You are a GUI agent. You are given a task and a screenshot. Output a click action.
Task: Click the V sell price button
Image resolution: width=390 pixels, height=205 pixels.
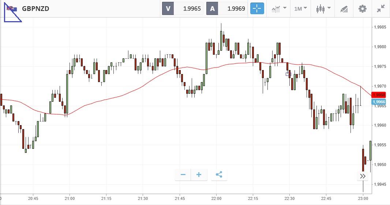183,8
